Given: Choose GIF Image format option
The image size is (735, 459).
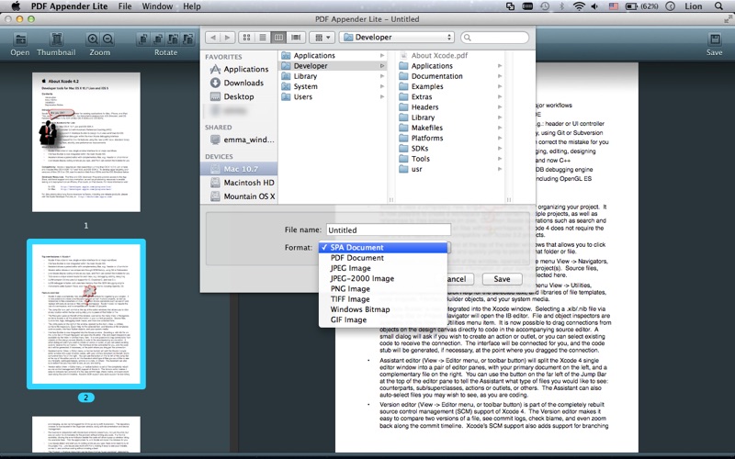Looking at the screenshot, I should click(383, 319).
